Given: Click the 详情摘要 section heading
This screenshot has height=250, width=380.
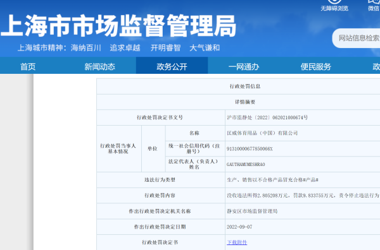Looking at the screenshot, I should [244, 102].
